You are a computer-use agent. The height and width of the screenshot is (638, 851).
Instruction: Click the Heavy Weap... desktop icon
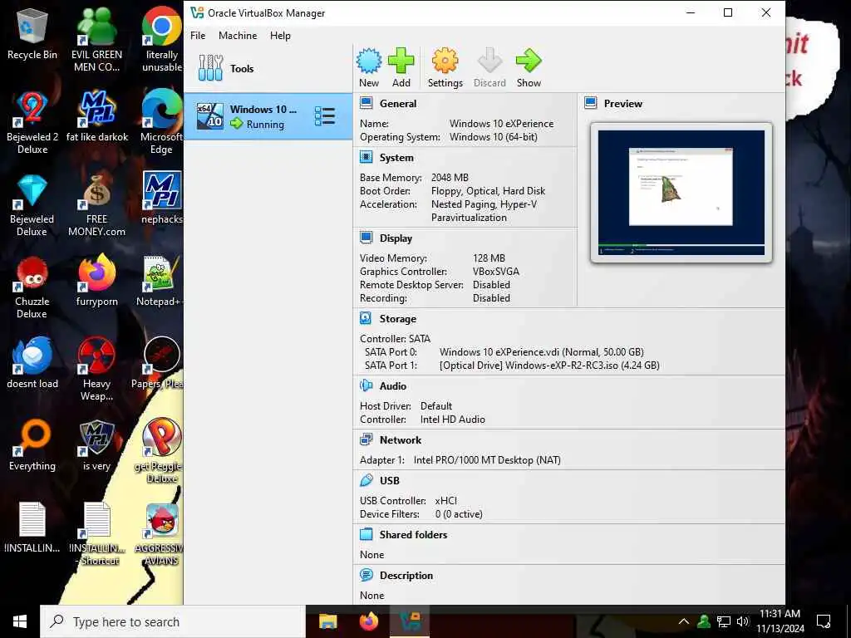coord(96,369)
